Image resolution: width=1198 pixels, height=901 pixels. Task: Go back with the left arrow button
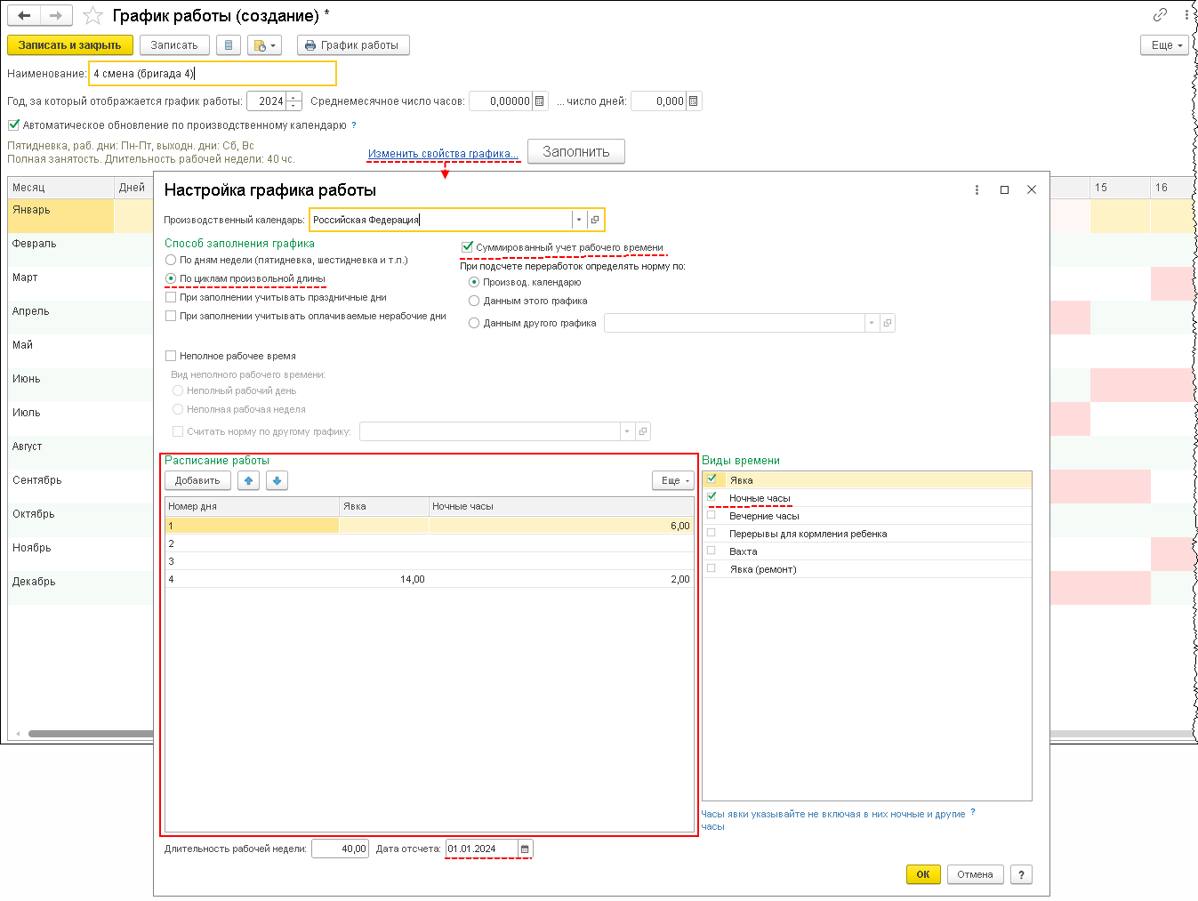24,16
